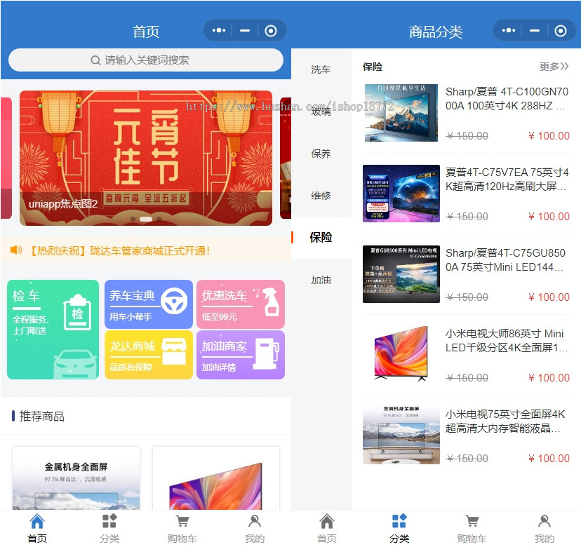
Task: Tap 分类 grid icon in 商品分类 screen's bottom bar
Action: click(x=399, y=521)
